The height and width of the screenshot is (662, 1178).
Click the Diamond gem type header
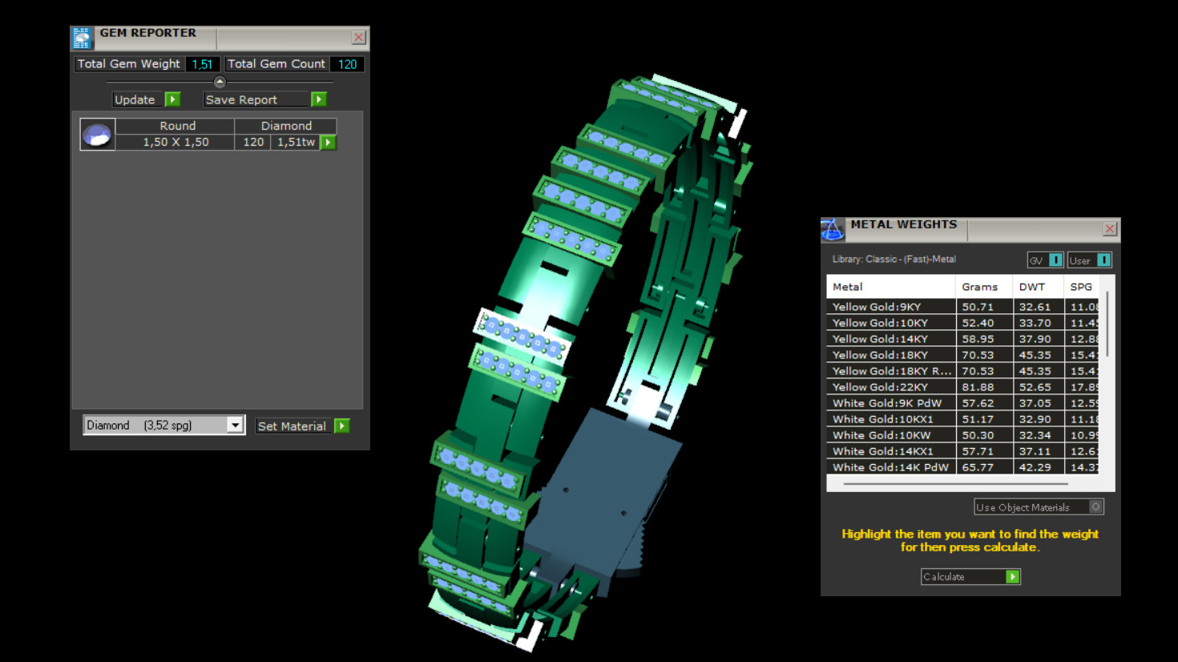pos(286,126)
